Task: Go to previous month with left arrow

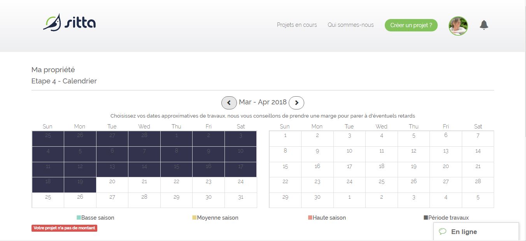Action: [x=229, y=103]
